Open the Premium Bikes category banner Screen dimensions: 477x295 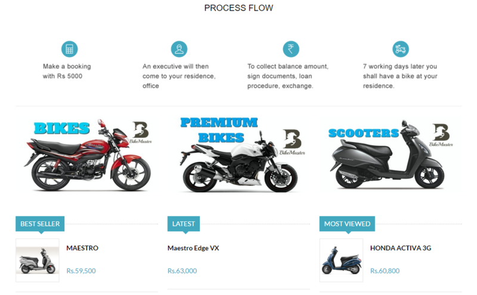tap(238, 155)
